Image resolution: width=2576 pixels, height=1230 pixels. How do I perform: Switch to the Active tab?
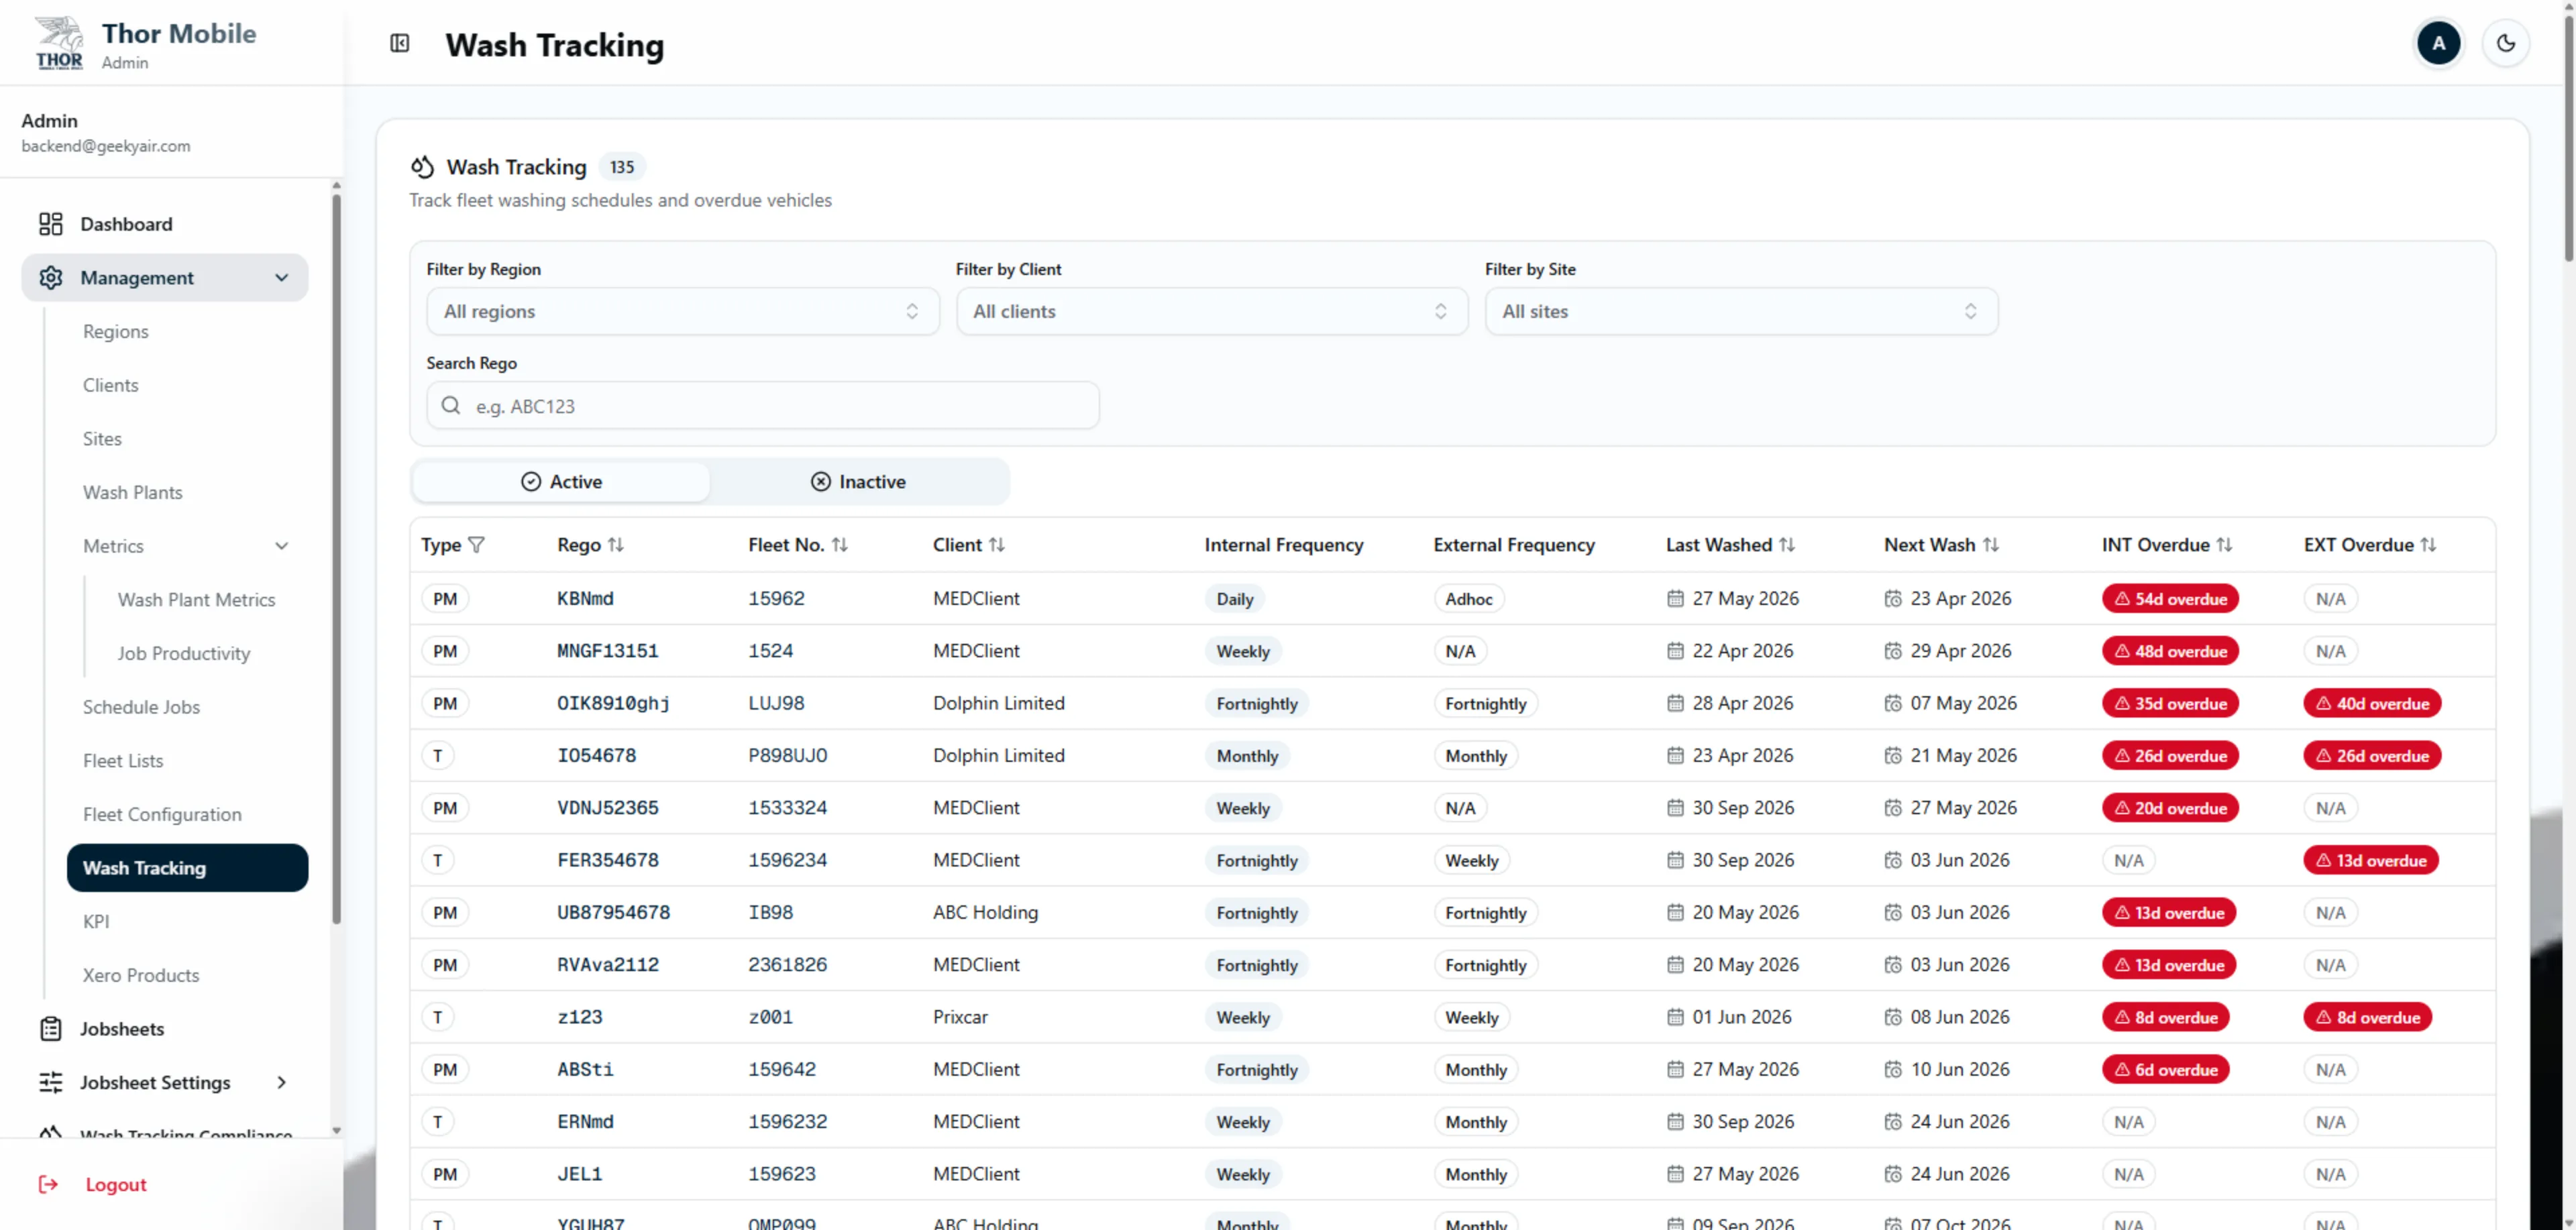561,482
